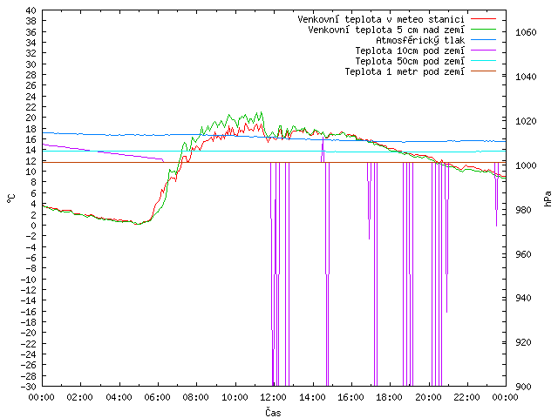Click the 940 pressure axis label

pyautogui.click(x=523, y=298)
